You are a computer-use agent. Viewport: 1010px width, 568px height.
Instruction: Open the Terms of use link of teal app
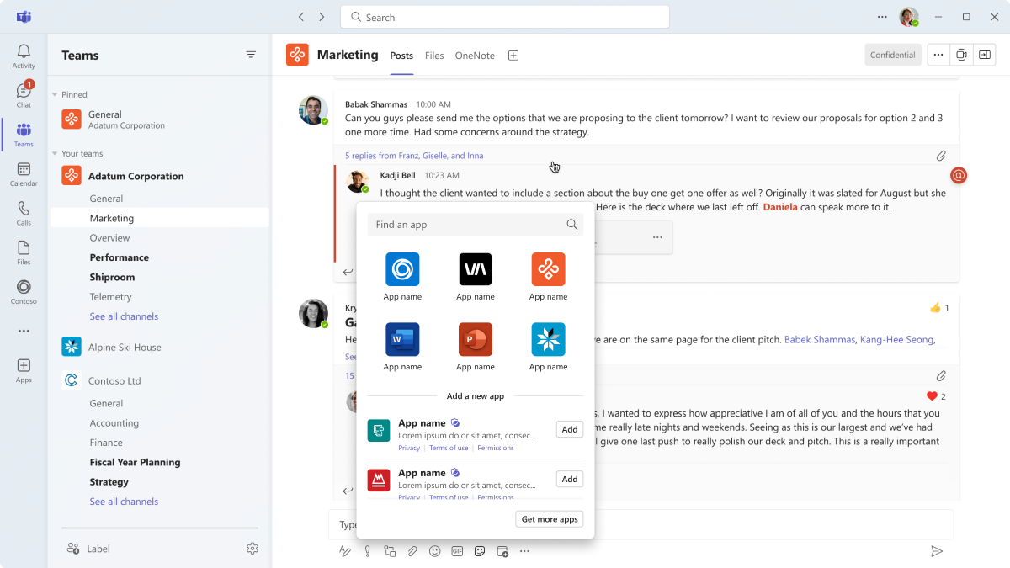449,448
